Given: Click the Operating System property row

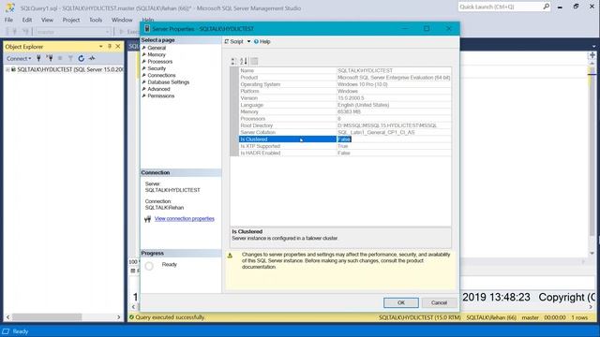Looking at the screenshot, I should point(345,84).
